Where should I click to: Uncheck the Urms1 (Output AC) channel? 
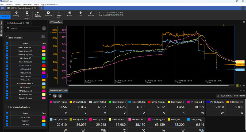[x=7, y=47]
